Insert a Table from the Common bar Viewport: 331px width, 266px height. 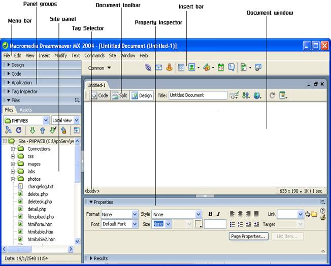point(181,68)
